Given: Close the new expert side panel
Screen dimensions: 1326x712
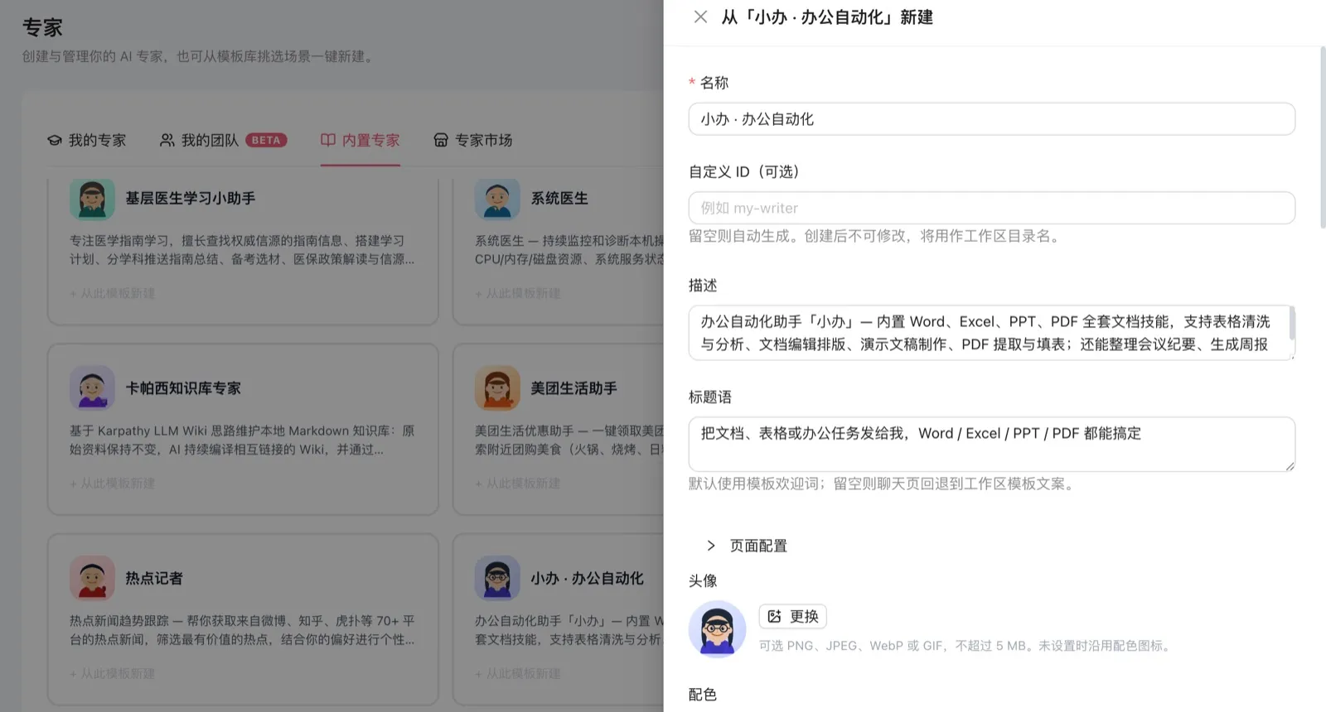Looking at the screenshot, I should [x=700, y=17].
